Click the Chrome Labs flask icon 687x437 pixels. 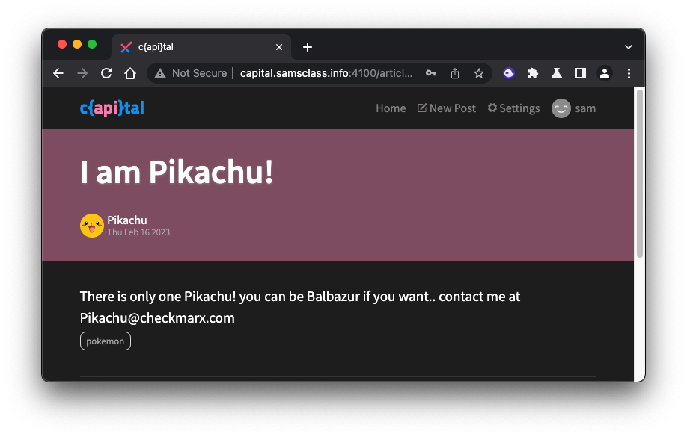[x=557, y=73]
